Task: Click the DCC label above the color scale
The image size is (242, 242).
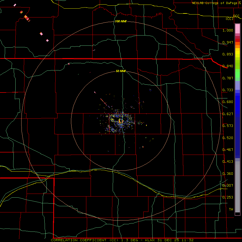Action: click(x=236, y=16)
